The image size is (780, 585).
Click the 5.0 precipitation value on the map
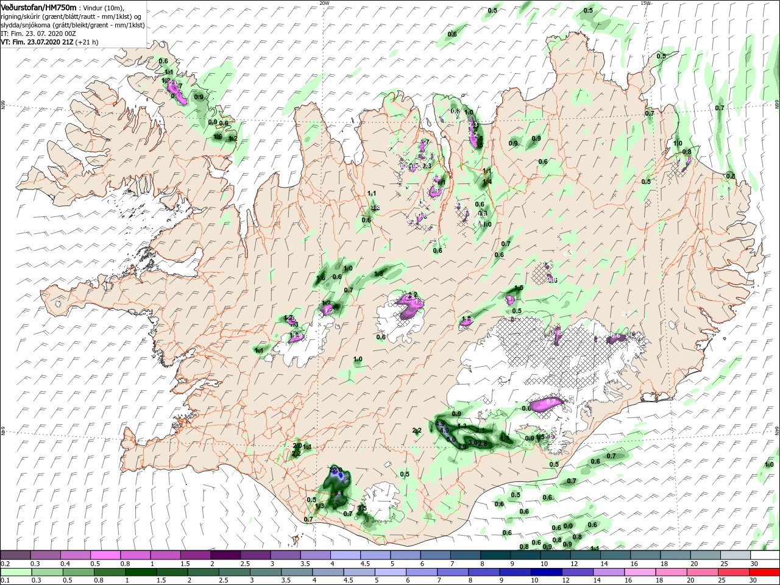pyautogui.click(x=451, y=439)
